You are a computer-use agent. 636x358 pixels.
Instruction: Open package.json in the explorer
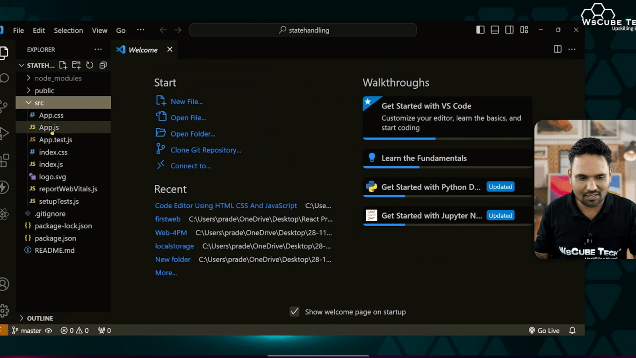(x=63, y=238)
